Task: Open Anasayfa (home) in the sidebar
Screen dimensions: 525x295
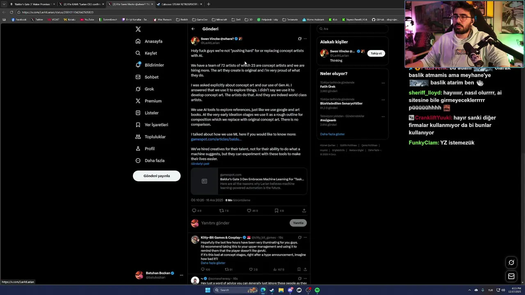Action: (149, 41)
